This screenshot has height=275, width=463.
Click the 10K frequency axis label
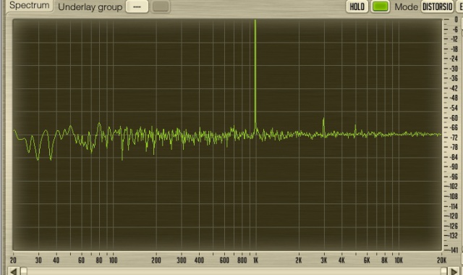399,261
